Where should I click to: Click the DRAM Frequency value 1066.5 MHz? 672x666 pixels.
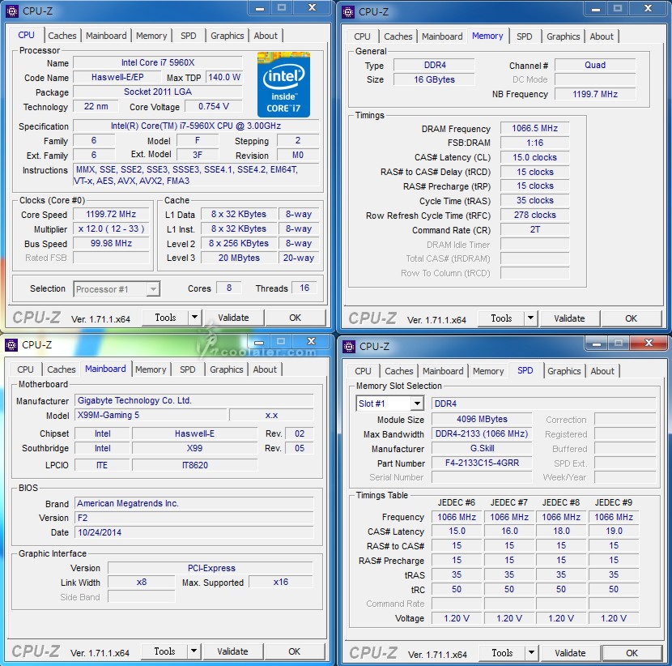click(535, 128)
